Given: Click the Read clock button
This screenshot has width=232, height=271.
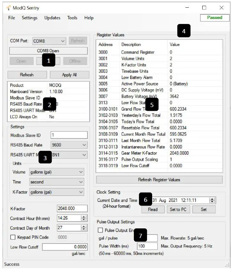Looking at the screenshot, I should click(153, 209).
